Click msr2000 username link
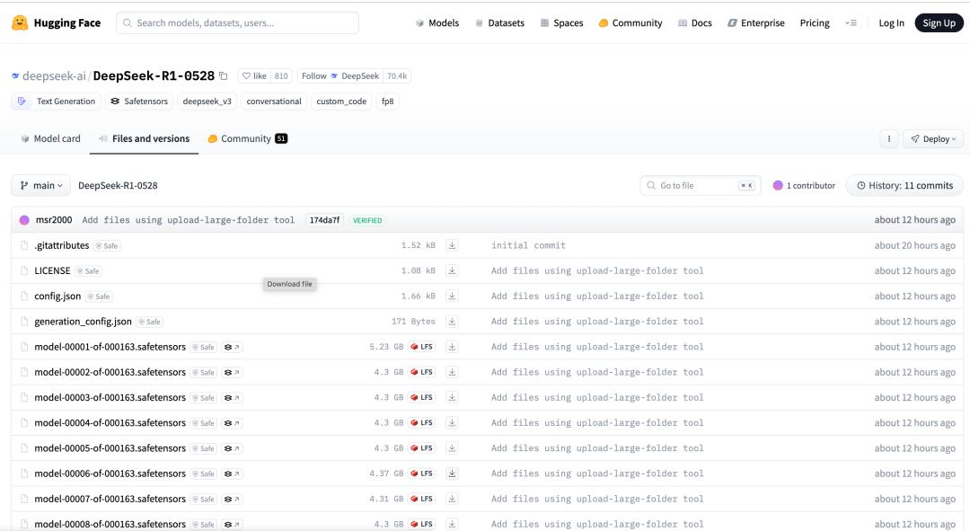The height and width of the screenshot is (531, 970). tap(54, 220)
